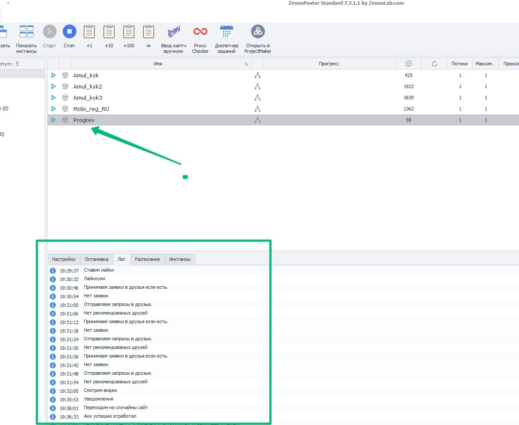Click the tree-structure icon in Mobi_reg_RU row
Screen dimensions: 519x425
click(x=258, y=109)
